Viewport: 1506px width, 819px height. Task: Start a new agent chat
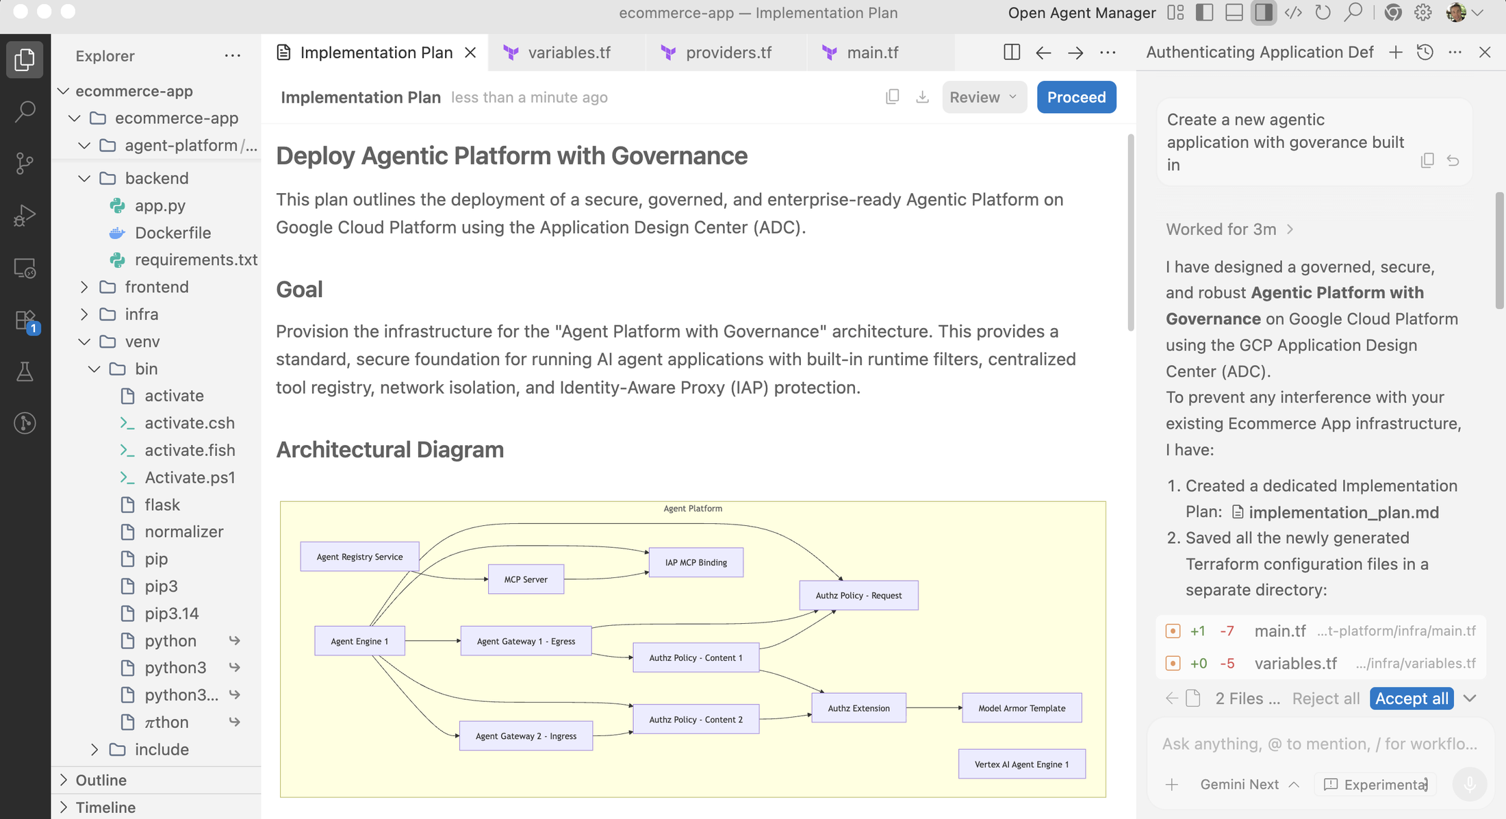click(1396, 52)
